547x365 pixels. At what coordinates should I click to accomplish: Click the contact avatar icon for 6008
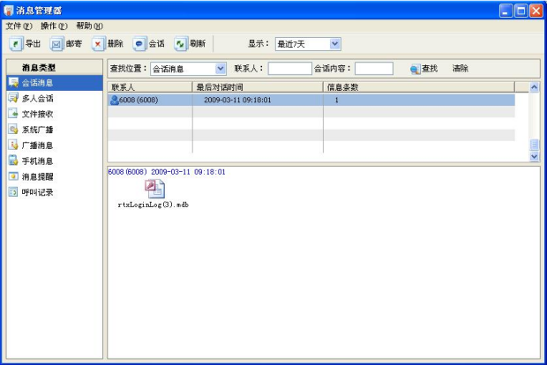pos(114,100)
